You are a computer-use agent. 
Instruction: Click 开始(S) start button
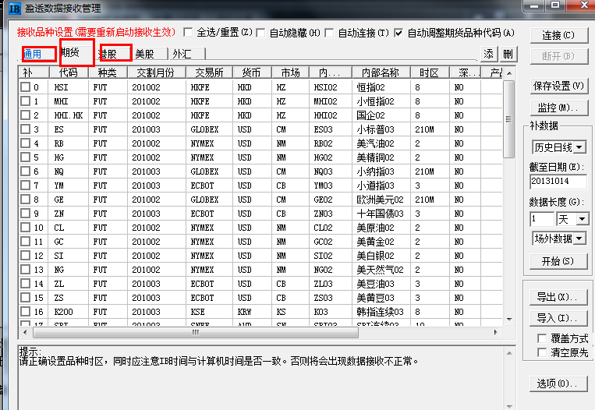pos(558,261)
